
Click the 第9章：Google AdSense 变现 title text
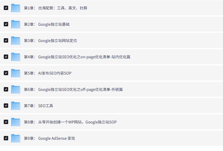pos(49,138)
